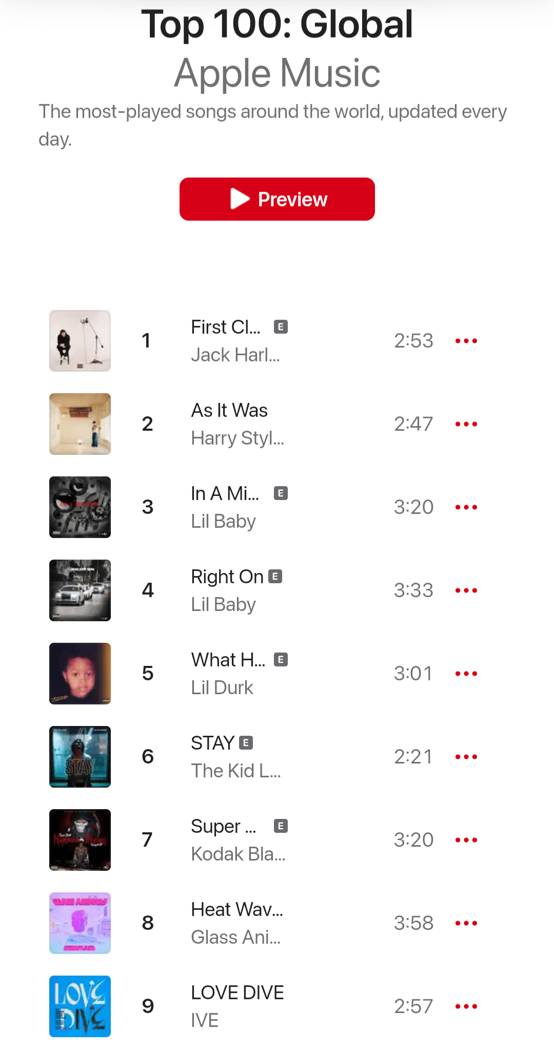
Task: Select the Right On song title
Action: click(227, 577)
